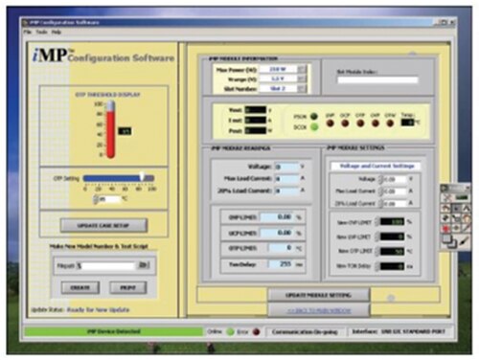Click the folder browse button beside Filepath
Viewport: 479px width, 360px height.
tap(143, 265)
